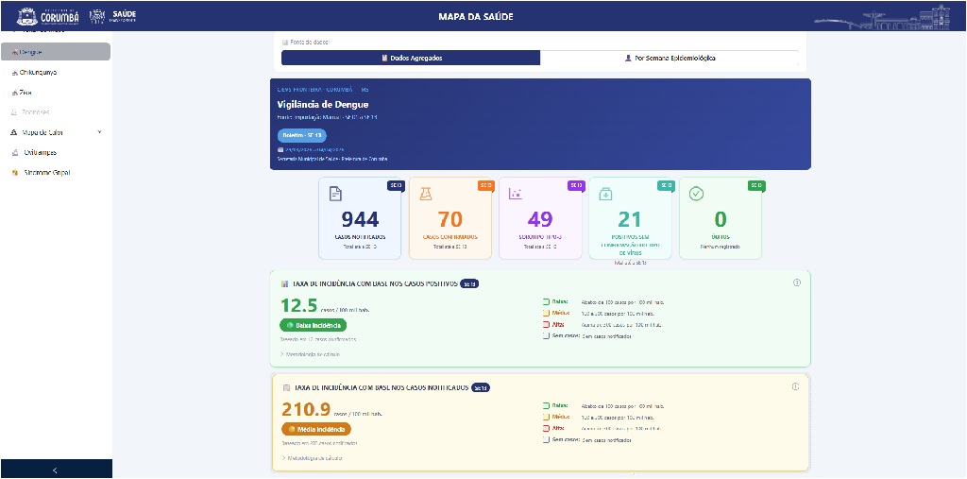Click the checkmark circle icon on the Óbitos card
The height and width of the screenshot is (479, 967).
pos(696,194)
